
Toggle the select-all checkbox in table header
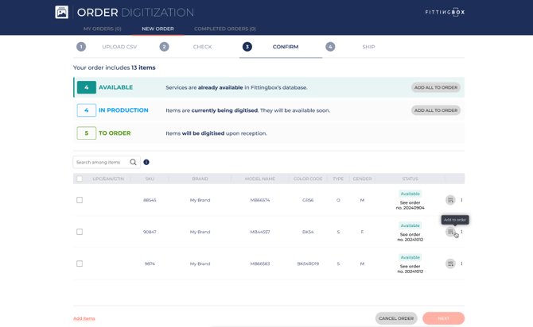pyautogui.click(x=80, y=179)
